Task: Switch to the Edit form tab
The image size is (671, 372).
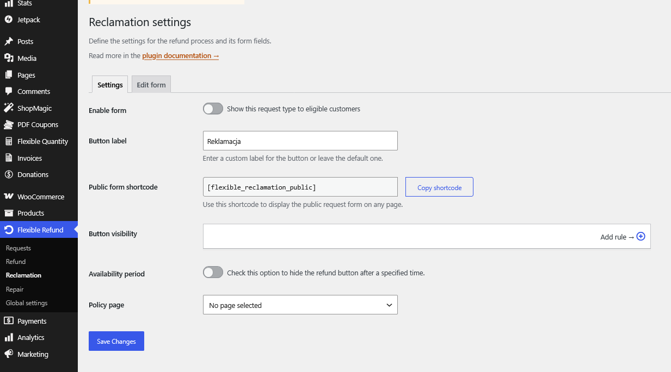Action: (151, 85)
